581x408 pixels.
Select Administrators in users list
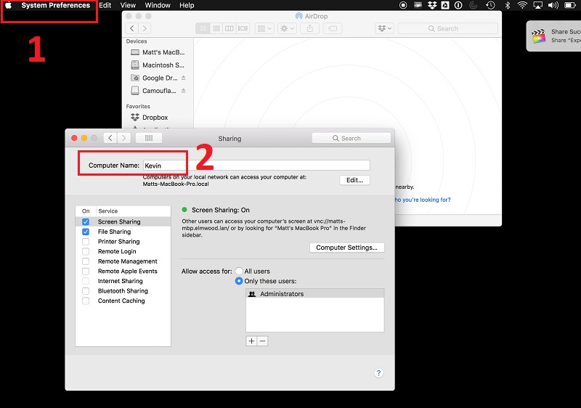(314, 293)
